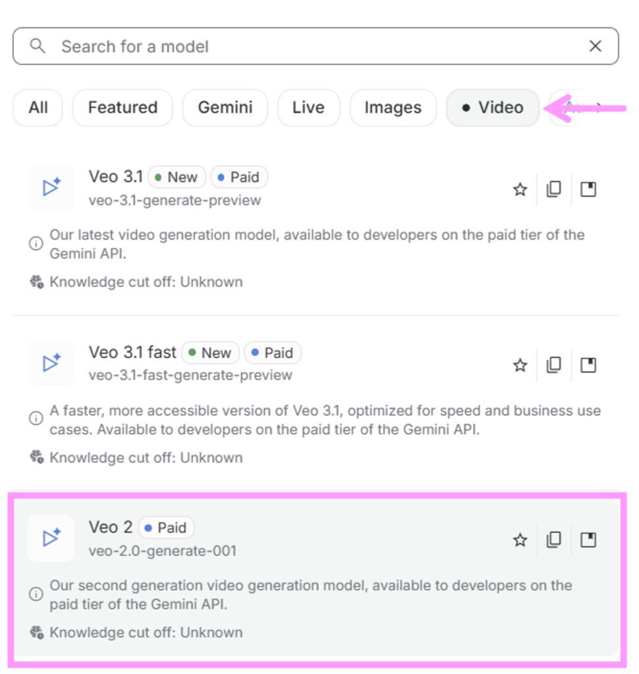Copy the Veo 3.1 model ID
639x674 pixels.
click(x=554, y=190)
